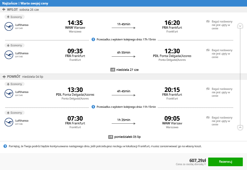
Task: Click the 07:30 departure time from Frankfurt
Action: pos(75,119)
